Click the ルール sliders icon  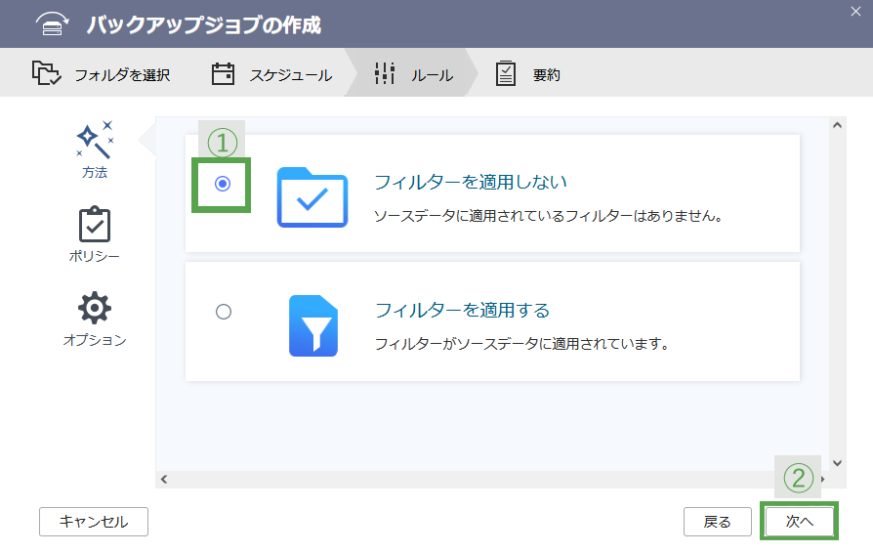(385, 73)
